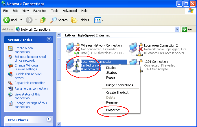The width and height of the screenshot is (197, 127).
Task: Choose Properties from the context menu
Action: [113, 110]
